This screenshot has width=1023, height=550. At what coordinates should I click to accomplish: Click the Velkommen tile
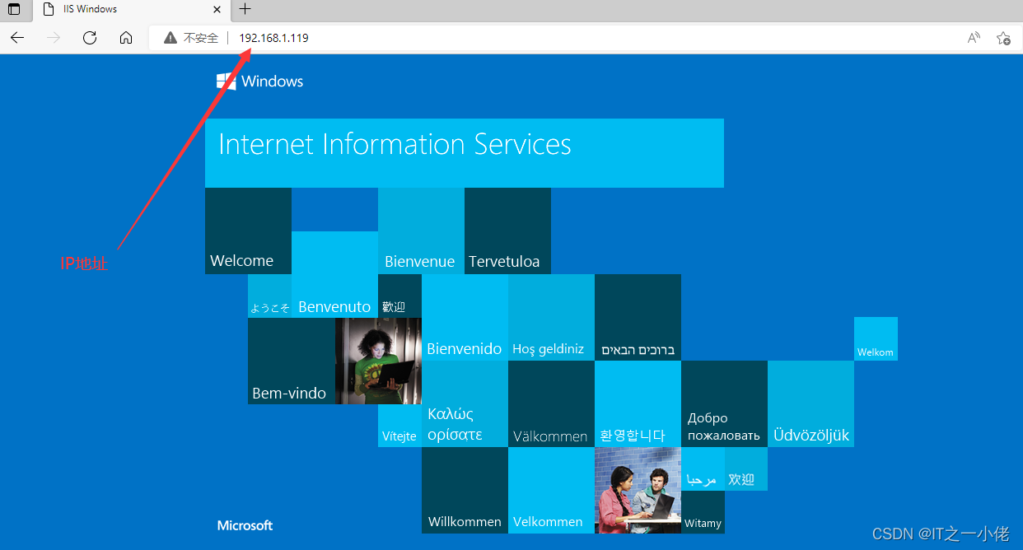(551, 490)
